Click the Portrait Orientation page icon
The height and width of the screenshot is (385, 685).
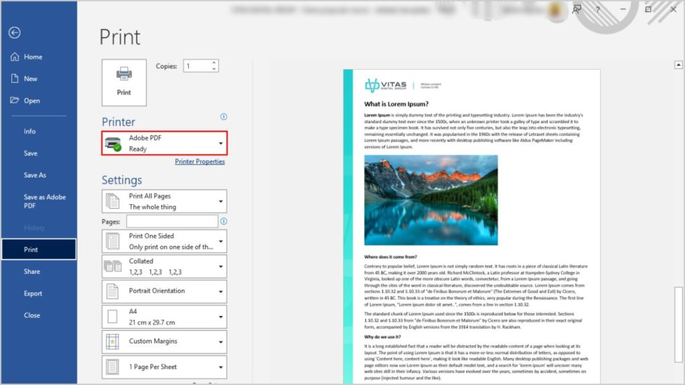(112, 291)
